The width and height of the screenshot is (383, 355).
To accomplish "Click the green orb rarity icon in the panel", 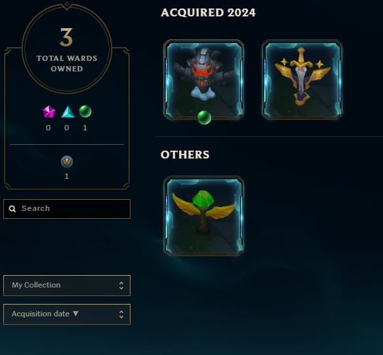I will (85, 111).
